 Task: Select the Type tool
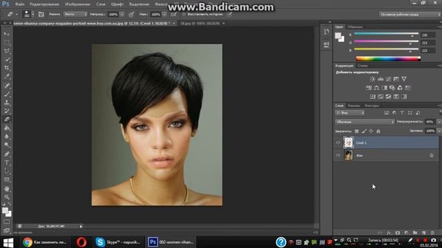(x=7, y=163)
